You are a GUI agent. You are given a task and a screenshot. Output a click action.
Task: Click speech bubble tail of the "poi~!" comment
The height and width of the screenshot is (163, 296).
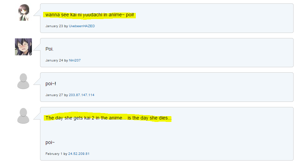pyautogui.click(x=37, y=81)
